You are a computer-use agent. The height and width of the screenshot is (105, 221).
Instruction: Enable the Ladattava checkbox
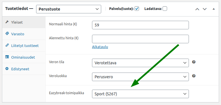(x=165, y=9)
